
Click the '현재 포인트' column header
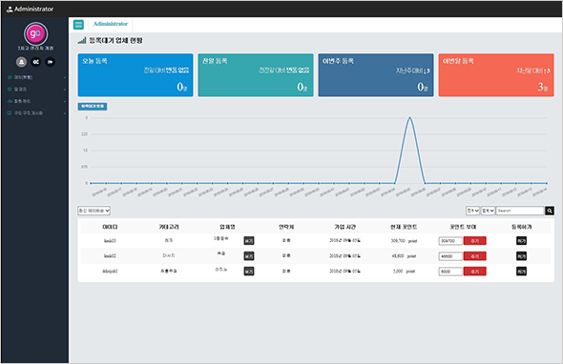(x=404, y=227)
